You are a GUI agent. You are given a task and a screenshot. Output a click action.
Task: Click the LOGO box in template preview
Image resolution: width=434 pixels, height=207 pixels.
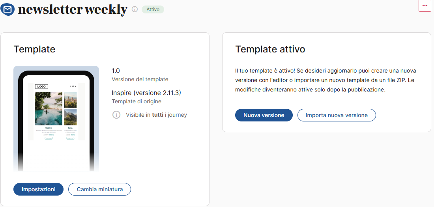pyautogui.click(x=41, y=87)
